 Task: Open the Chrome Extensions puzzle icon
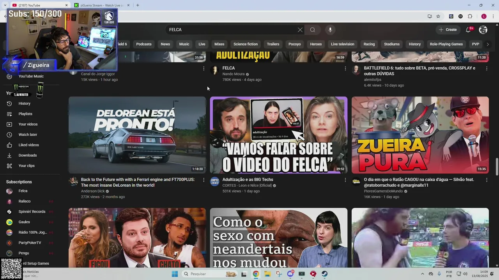(x=470, y=16)
